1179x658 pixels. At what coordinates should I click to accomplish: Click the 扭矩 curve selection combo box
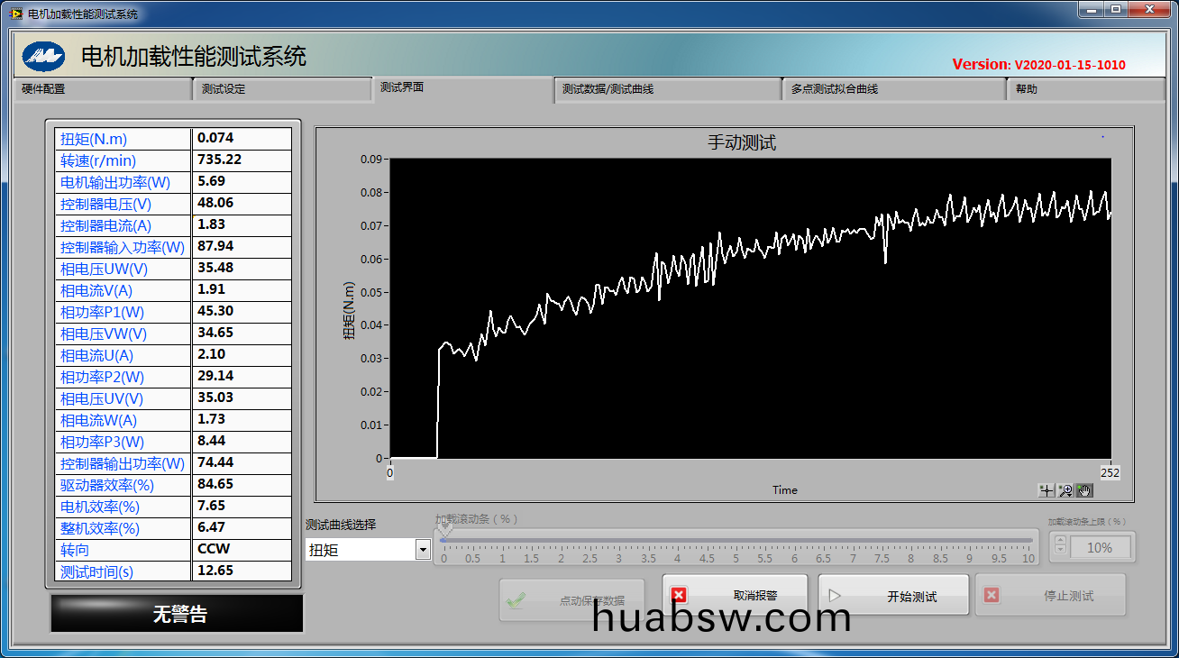pyautogui.click(x=360, y=550)
